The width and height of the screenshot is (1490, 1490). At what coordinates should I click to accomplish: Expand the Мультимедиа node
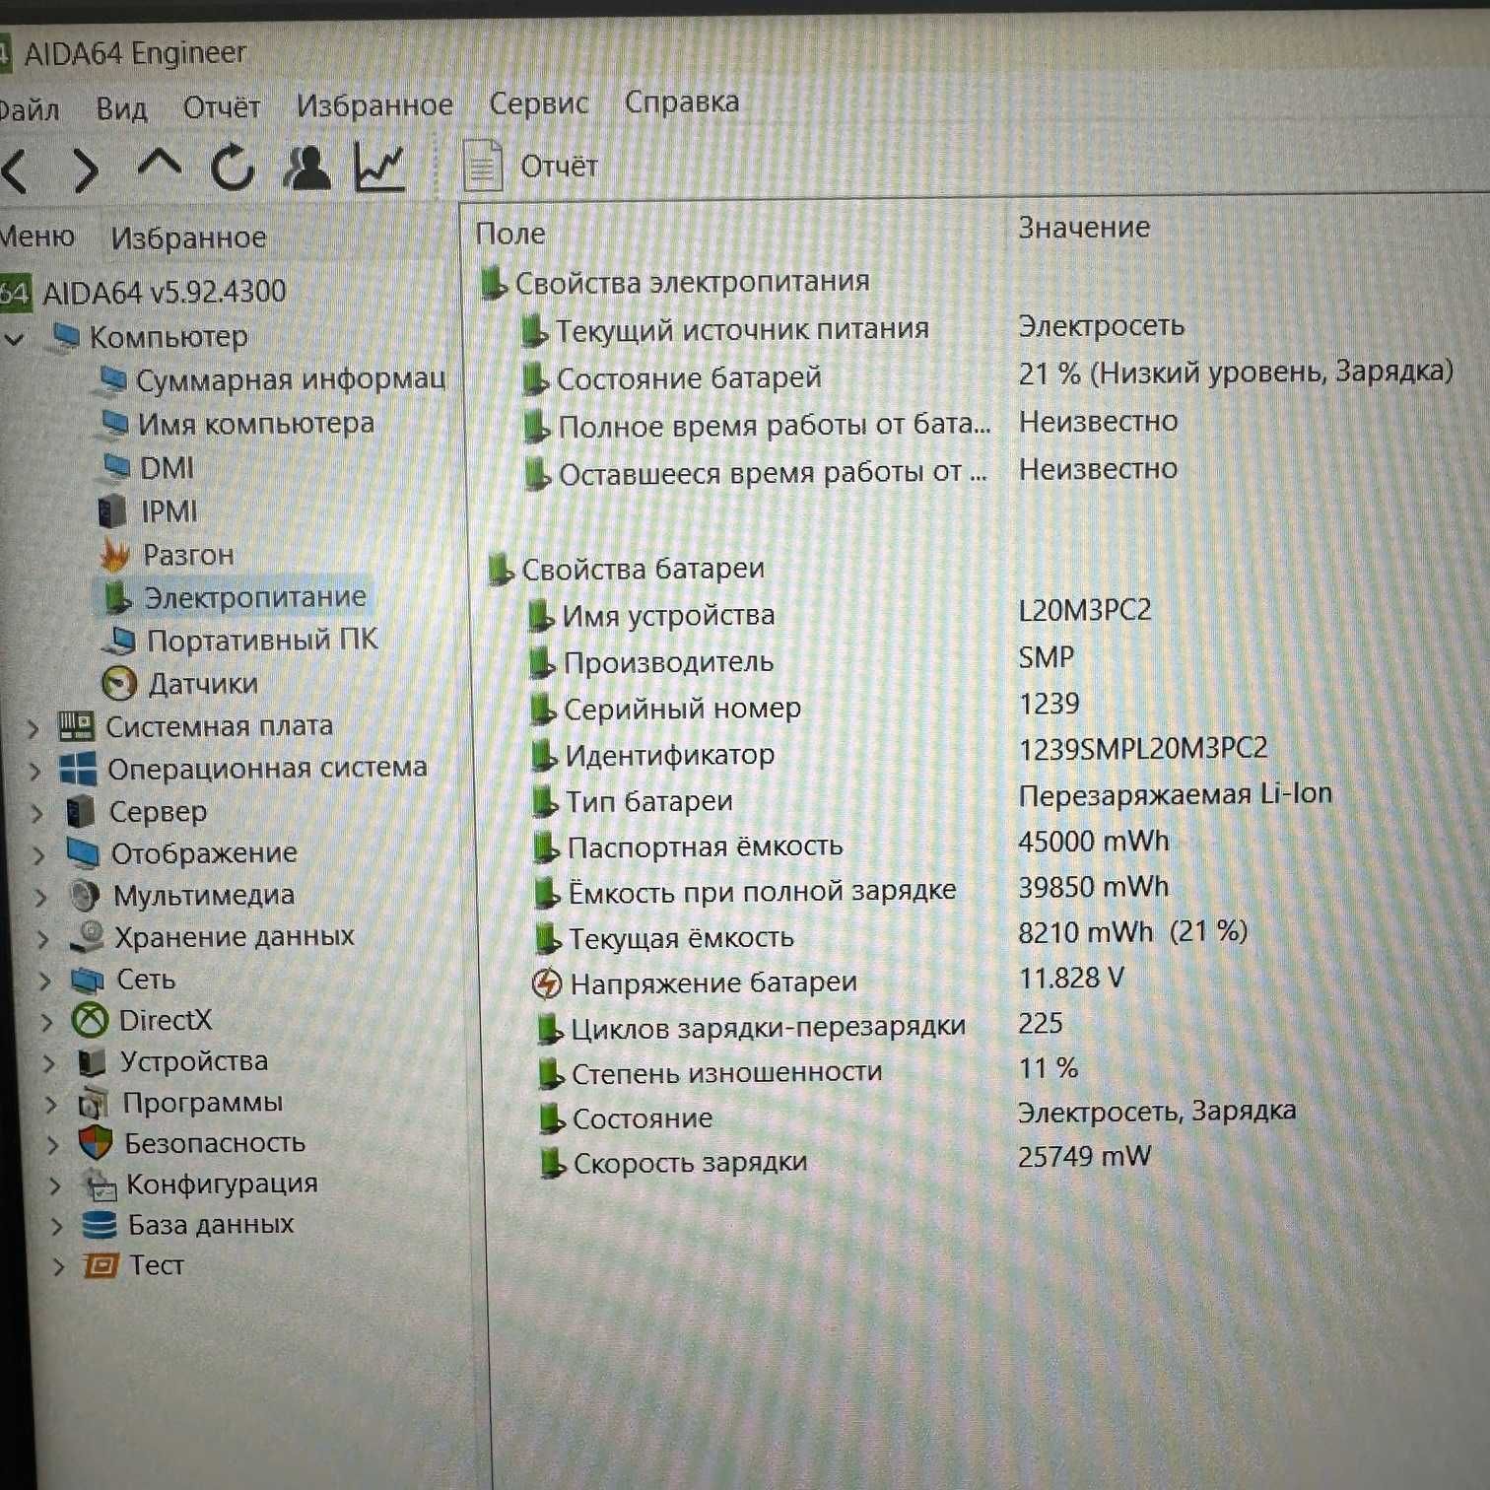[40, 897]
